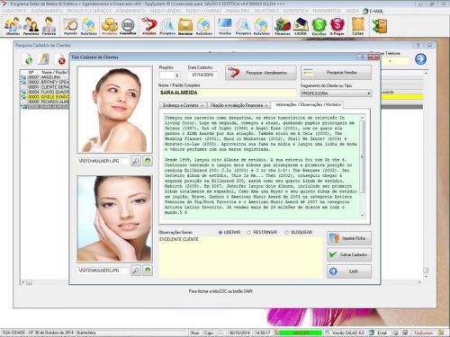
Task: Open the Clientes toolbar icon
Action: pyautogui.click(x=13, y=26)
